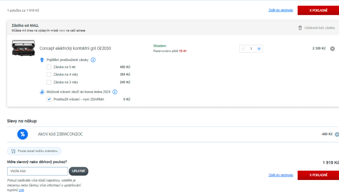Screen dimensions: 339x193
Task: Open the 'zde' coupon info link
Action: [21, 190]
